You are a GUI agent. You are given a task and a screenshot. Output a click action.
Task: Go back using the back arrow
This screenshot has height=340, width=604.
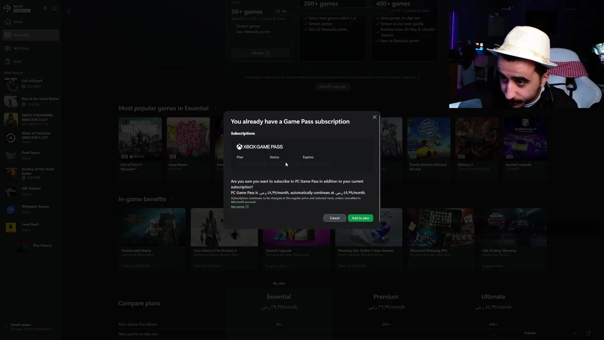click(x=68, y=11)
